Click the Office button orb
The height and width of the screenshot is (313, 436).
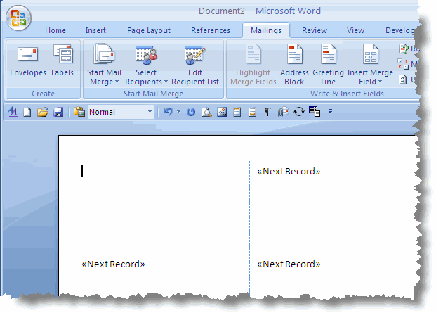click(x=19, y=18)
